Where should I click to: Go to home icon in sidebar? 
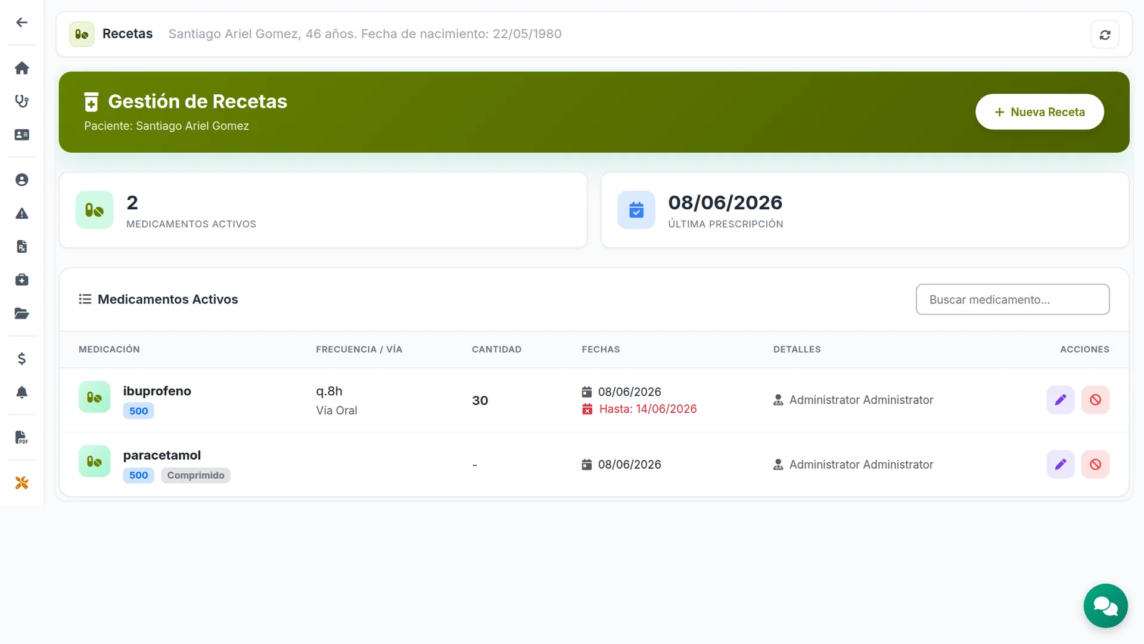21,68
